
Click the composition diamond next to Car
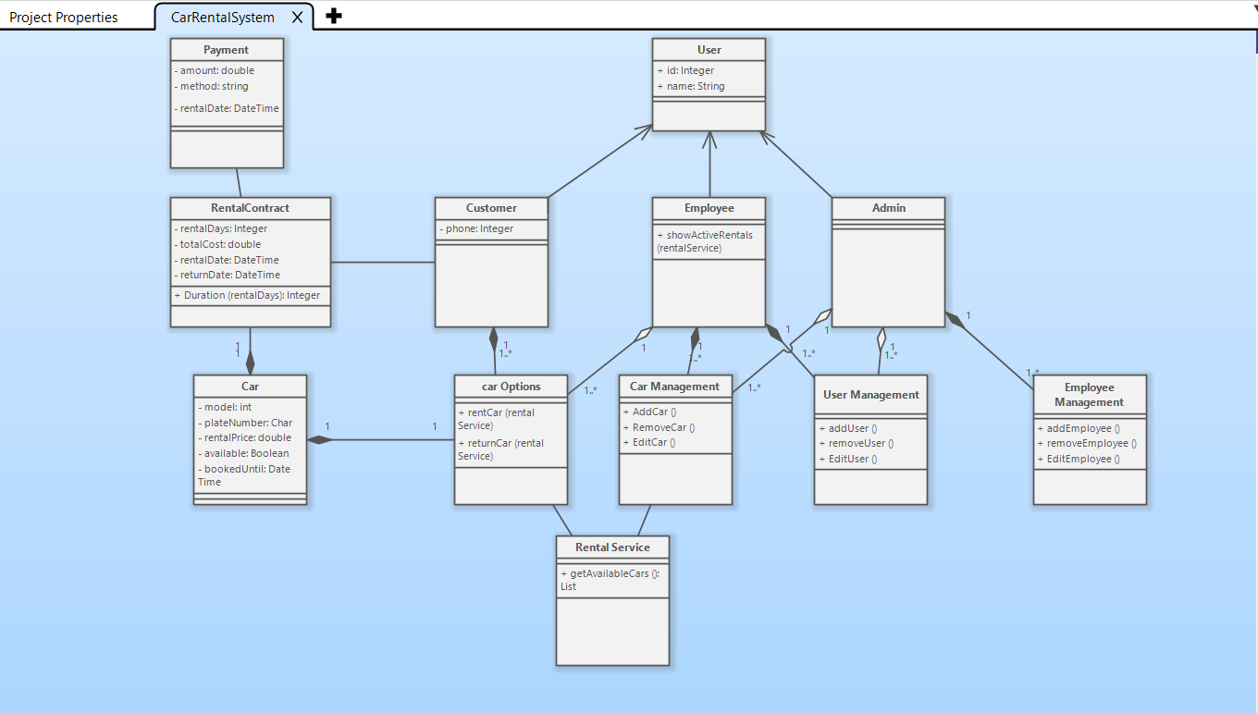(x=320, y=440)
